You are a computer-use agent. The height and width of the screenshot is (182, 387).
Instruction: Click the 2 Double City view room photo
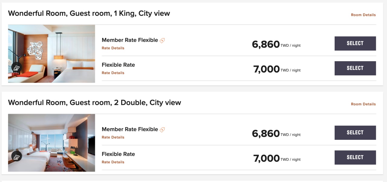pyautogui.click(x=51, y=143)
